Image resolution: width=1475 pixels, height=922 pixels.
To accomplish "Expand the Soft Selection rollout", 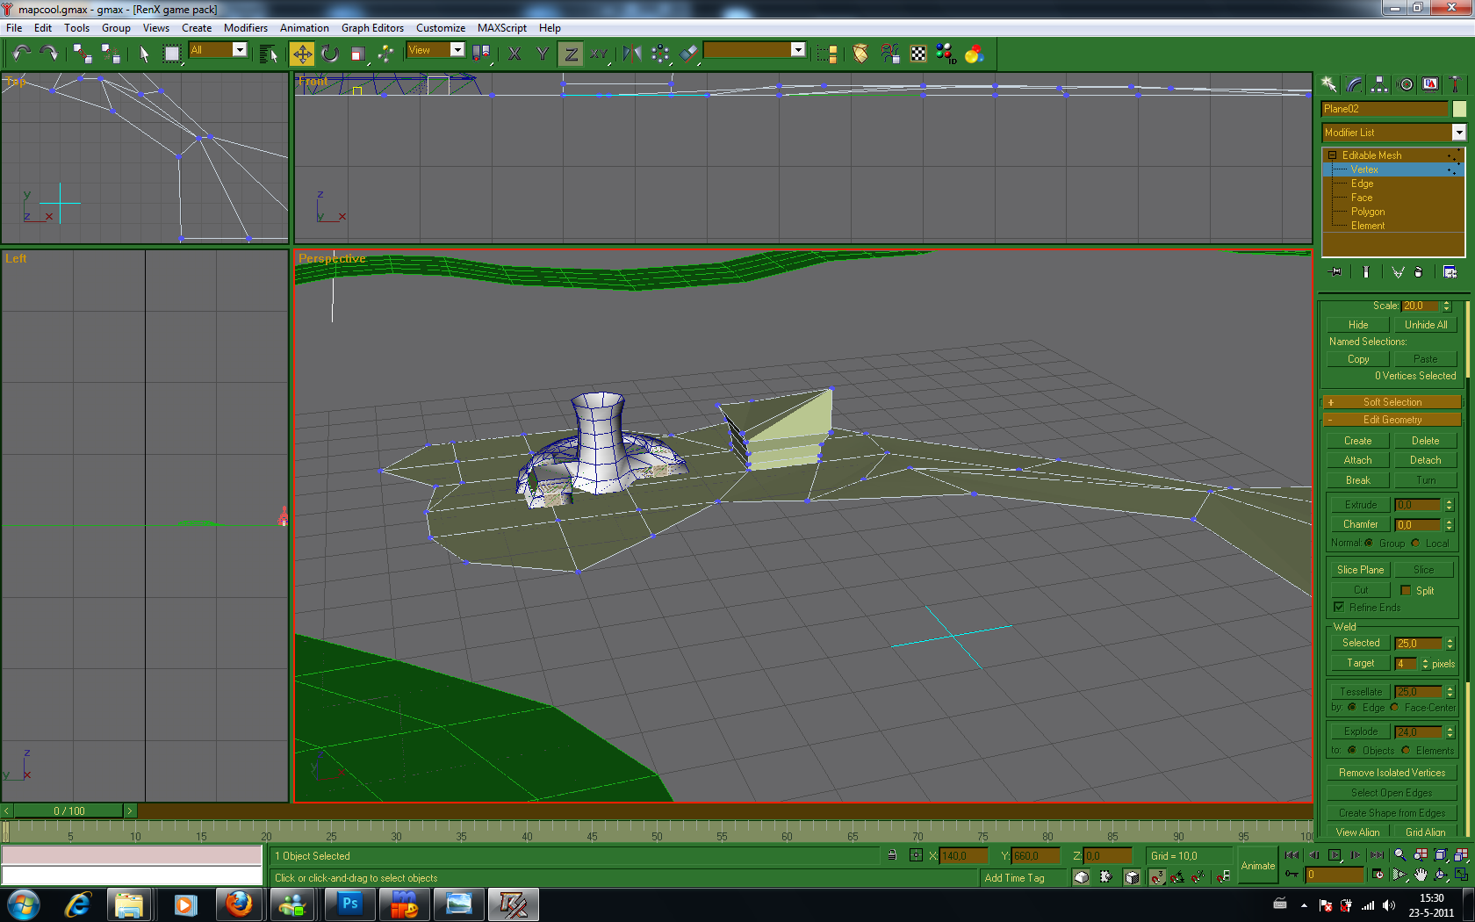I will click(1392, 402).
